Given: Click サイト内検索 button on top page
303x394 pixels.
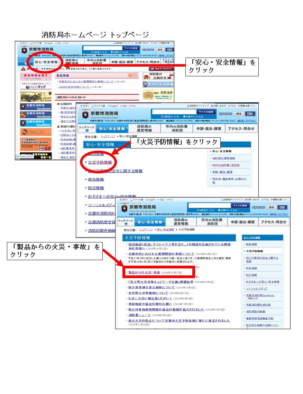Looking at the screenshot, I should [x=130, y=48].
